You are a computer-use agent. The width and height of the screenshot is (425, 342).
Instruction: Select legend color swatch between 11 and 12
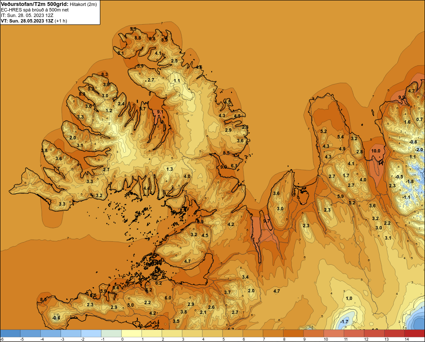tap(354, 334)
